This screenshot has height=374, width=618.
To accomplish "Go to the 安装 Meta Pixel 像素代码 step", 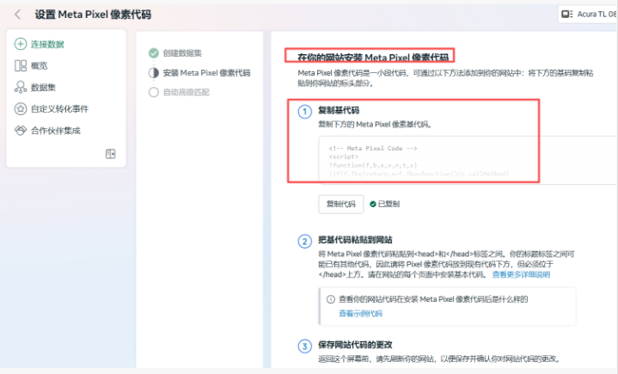I will 206,72.
